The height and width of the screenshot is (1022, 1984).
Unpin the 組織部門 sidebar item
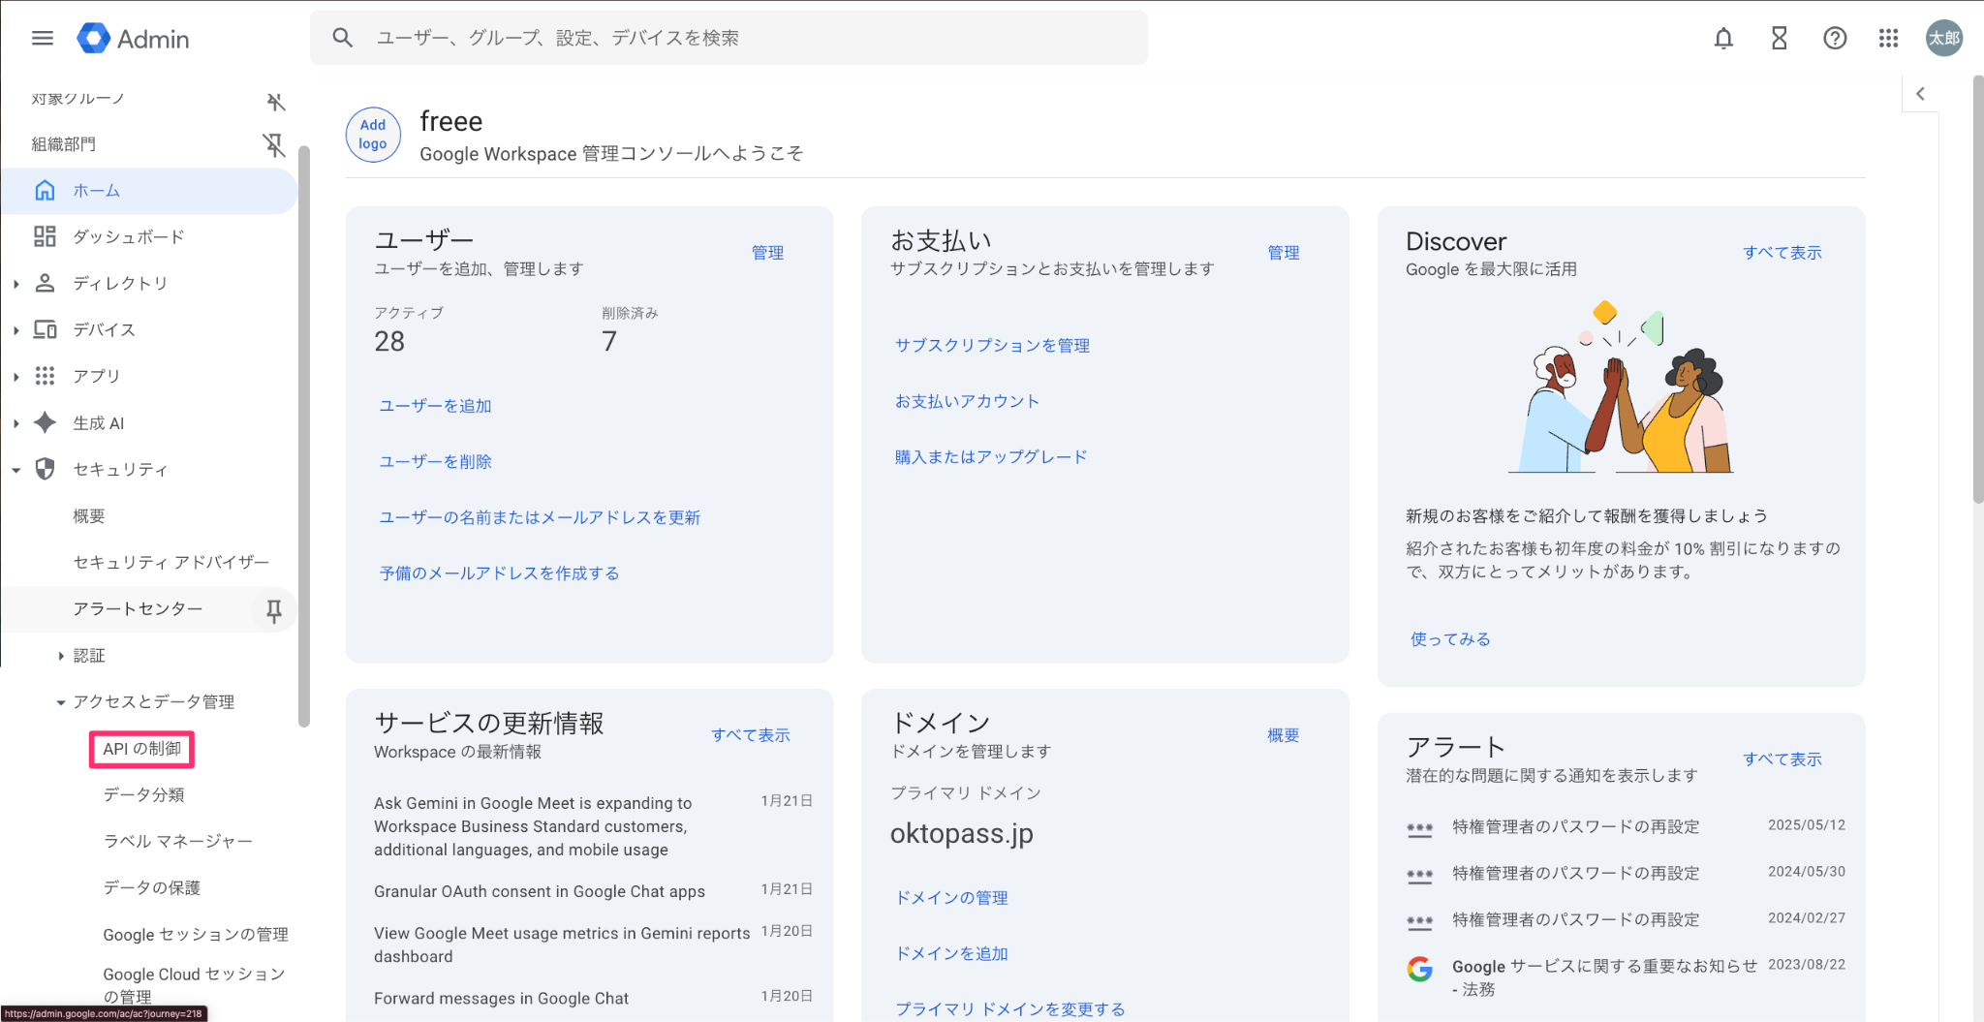click(274, 145)
